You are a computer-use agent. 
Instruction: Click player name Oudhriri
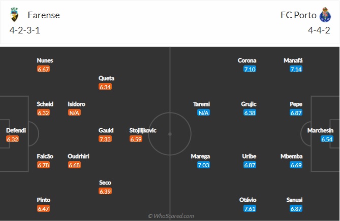pos(78,156)
